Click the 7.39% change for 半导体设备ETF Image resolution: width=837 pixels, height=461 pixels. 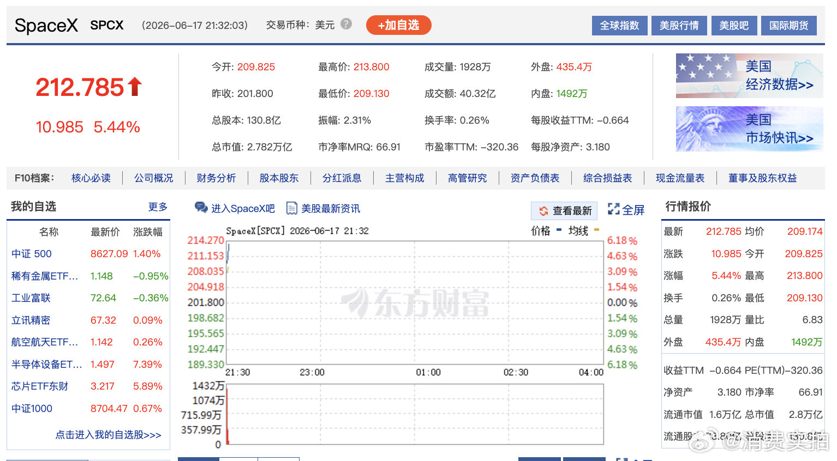[x=147, y=365]
